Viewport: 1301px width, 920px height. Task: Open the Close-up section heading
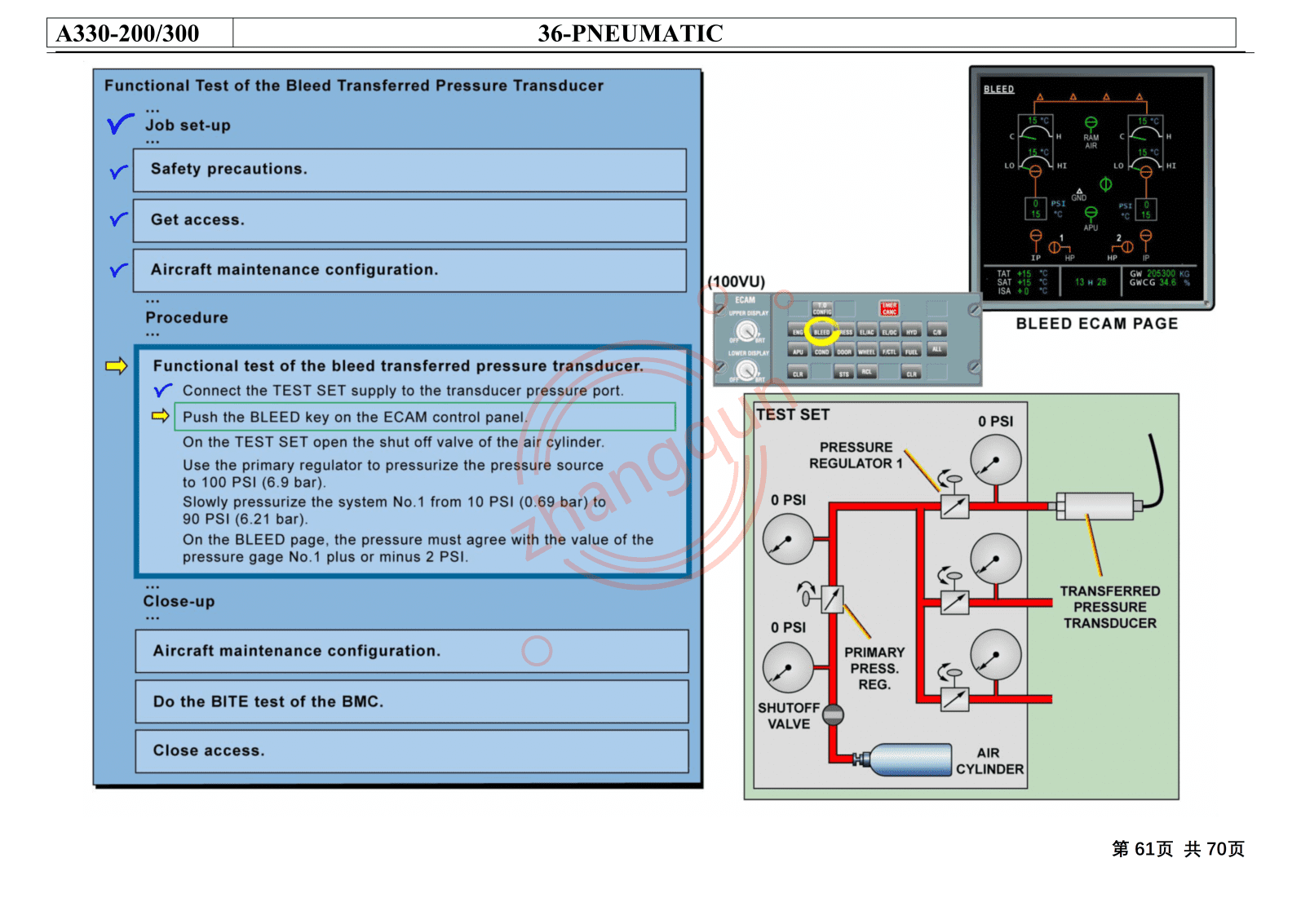point(179,601)
